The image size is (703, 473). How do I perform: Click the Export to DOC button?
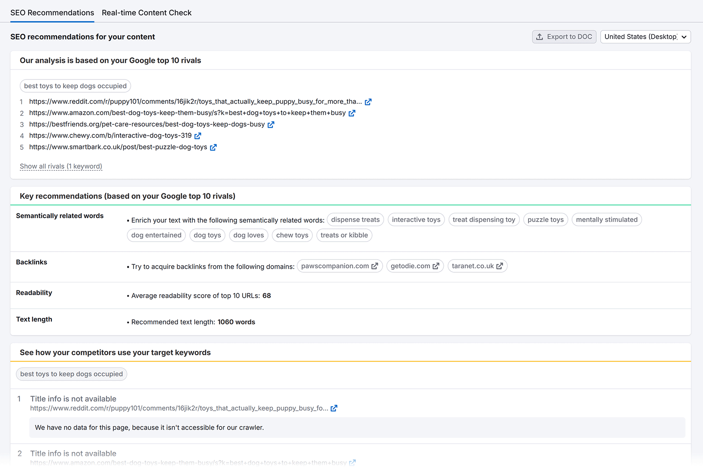point(564,37)
